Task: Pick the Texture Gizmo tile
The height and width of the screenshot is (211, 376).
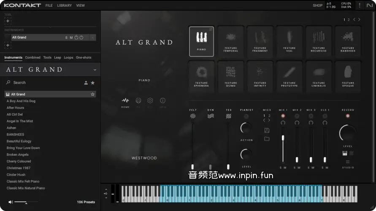Action: point(231,76)
